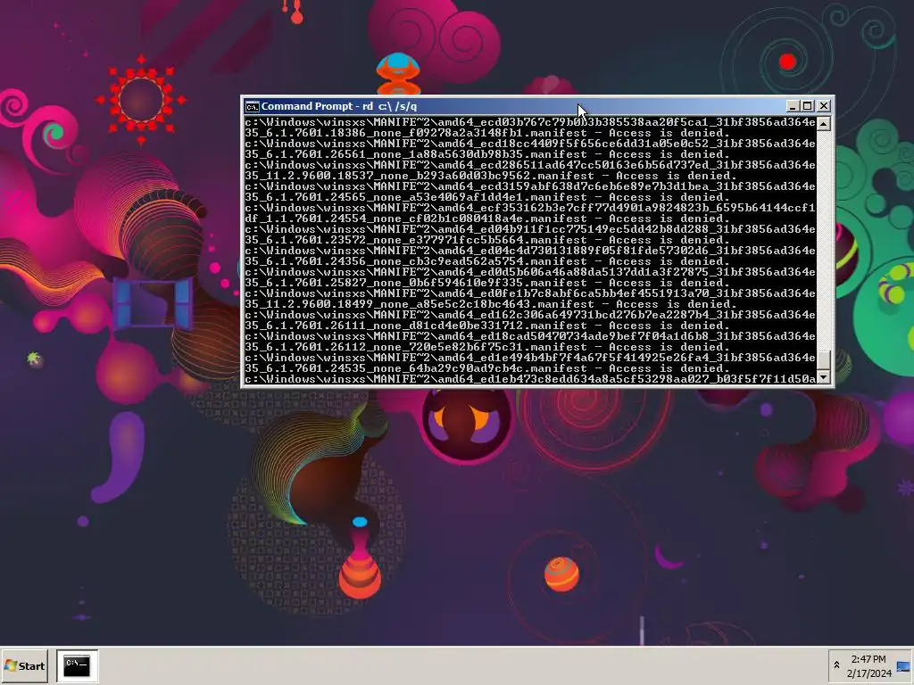This screenshot has height=685, width=914.
Task: Click the date 2/17/2024 in the taskbar
Action: point(869,674)
